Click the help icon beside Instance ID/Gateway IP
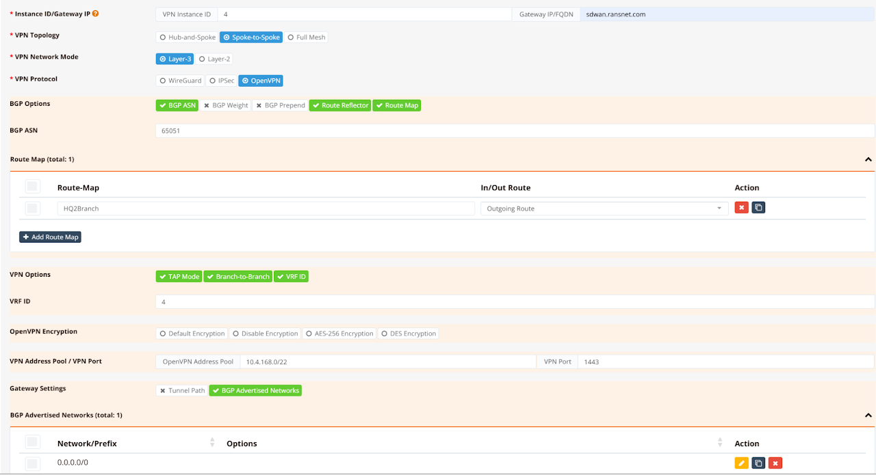The width and height of the screenshot is (876, 475). click(95, 14)
